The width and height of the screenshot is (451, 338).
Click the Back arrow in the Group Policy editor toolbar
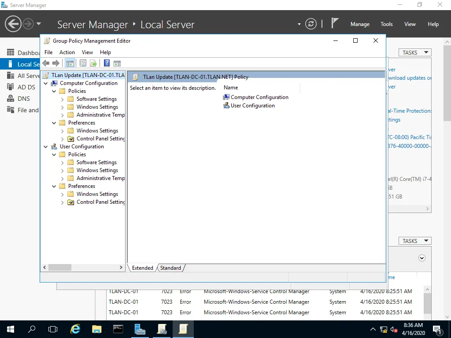coord(46,63)
